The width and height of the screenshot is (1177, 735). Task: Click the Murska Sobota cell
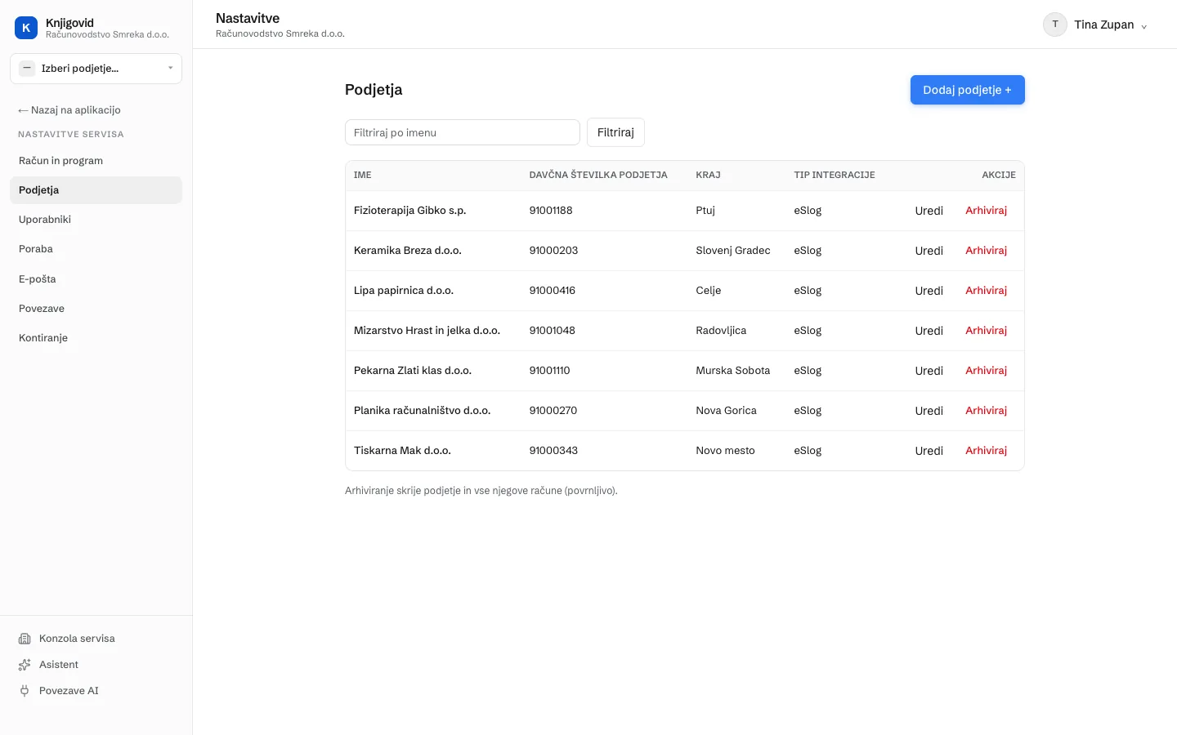pyautogui.click(x=733, y=371)
